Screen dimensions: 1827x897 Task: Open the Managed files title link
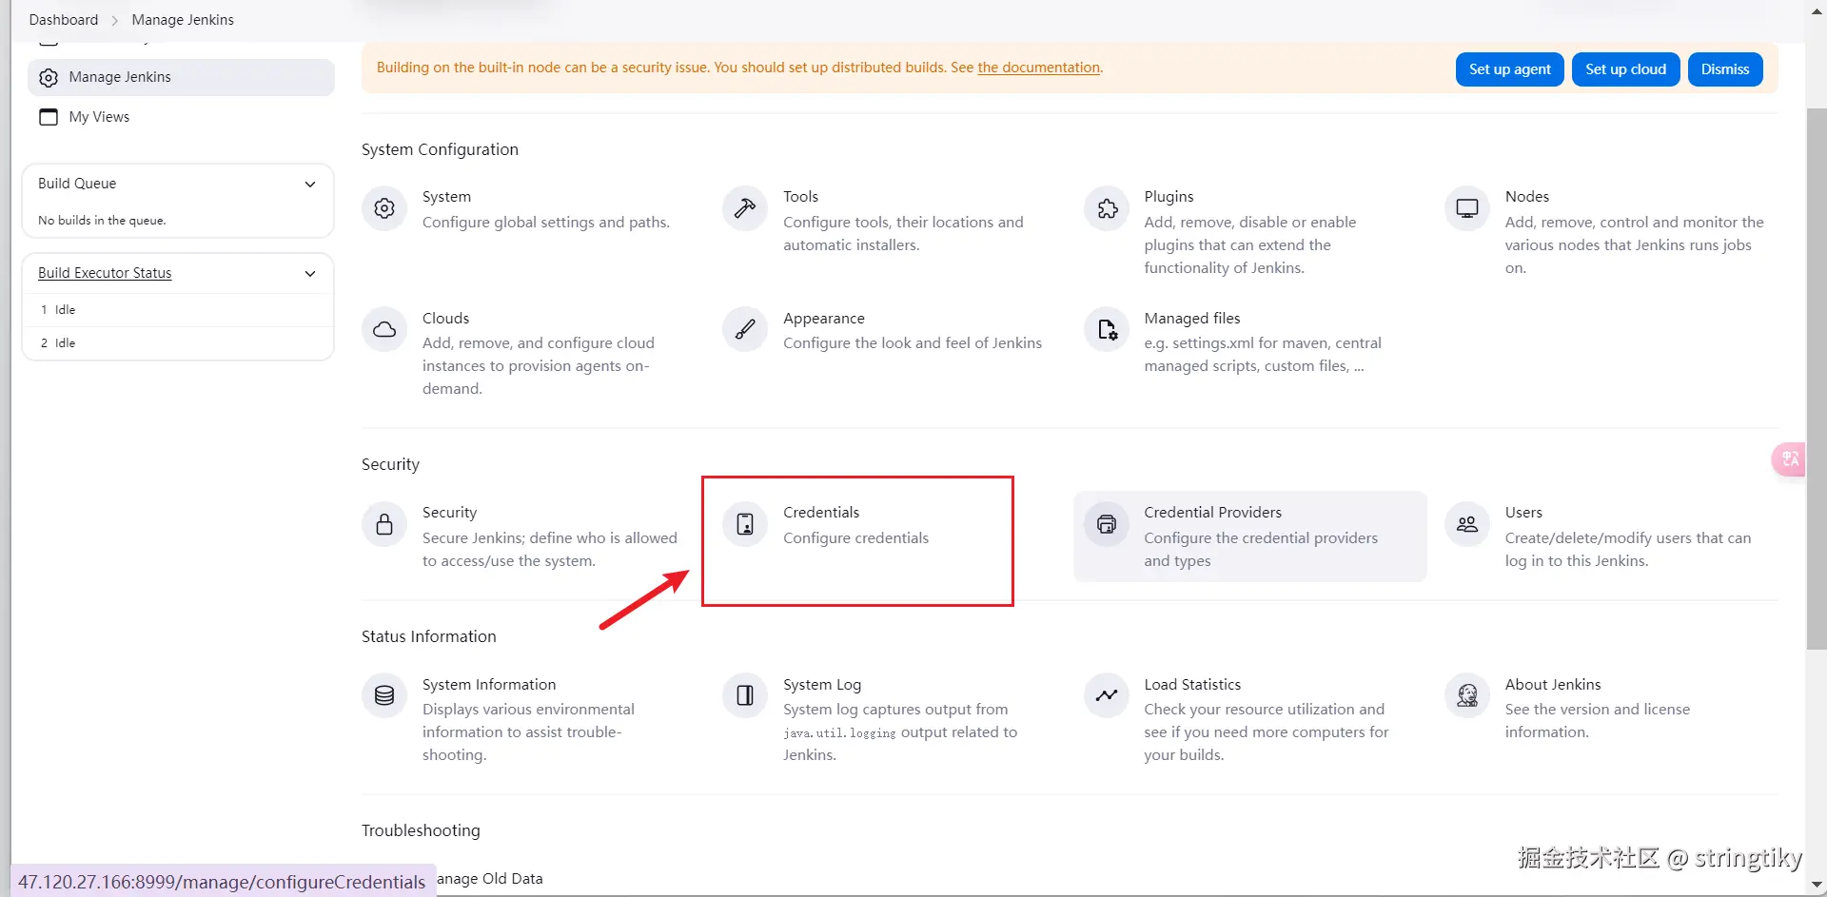click(x=1192, y=319)
